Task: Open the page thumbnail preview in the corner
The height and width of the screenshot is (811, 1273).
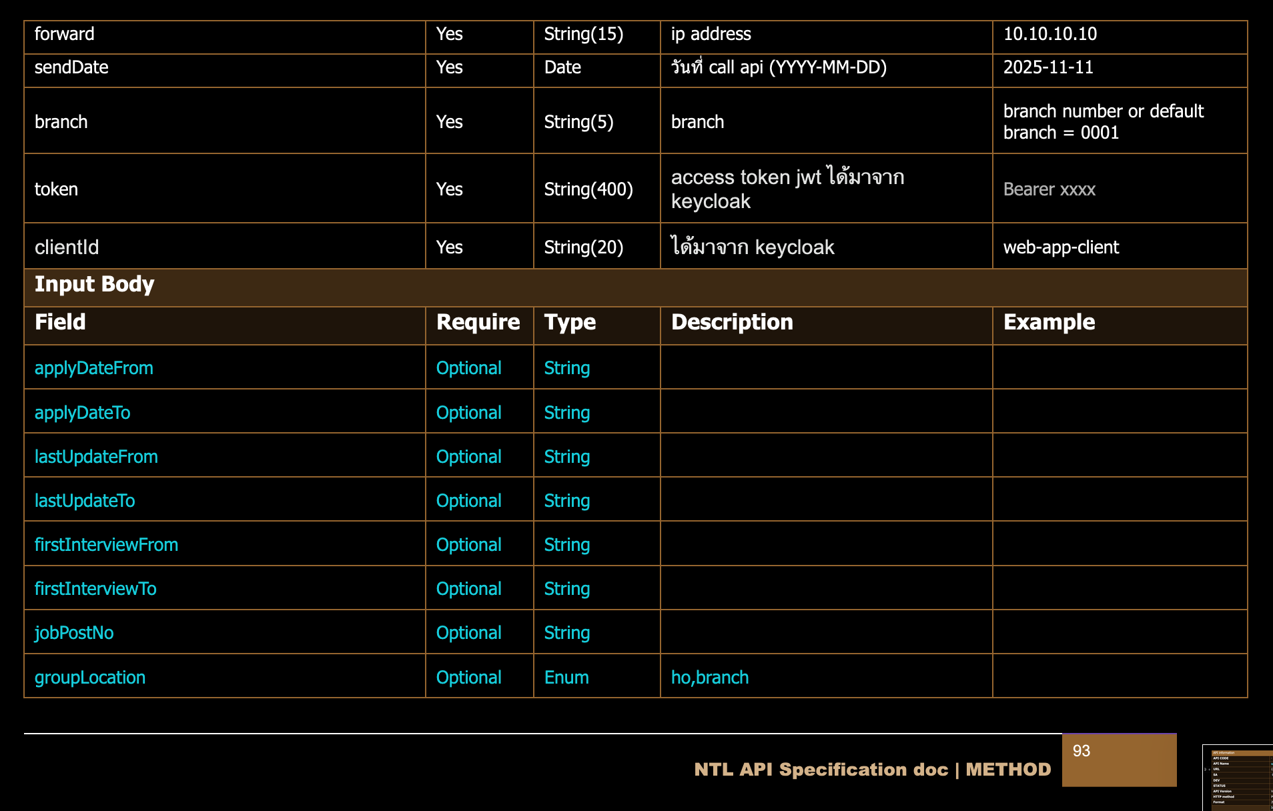Action: click(x=1237, y=778)
